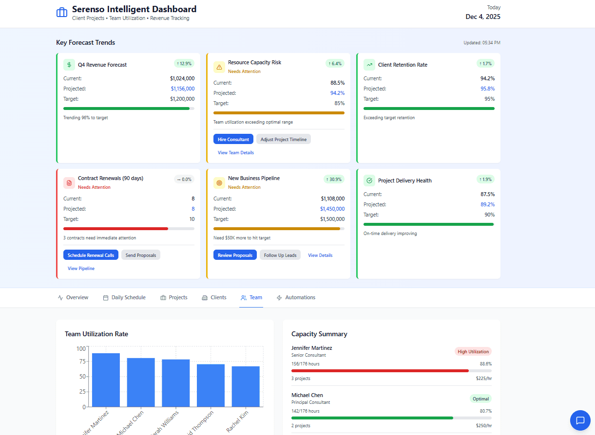
Task: Click View Team Details link
Action: 235,152
